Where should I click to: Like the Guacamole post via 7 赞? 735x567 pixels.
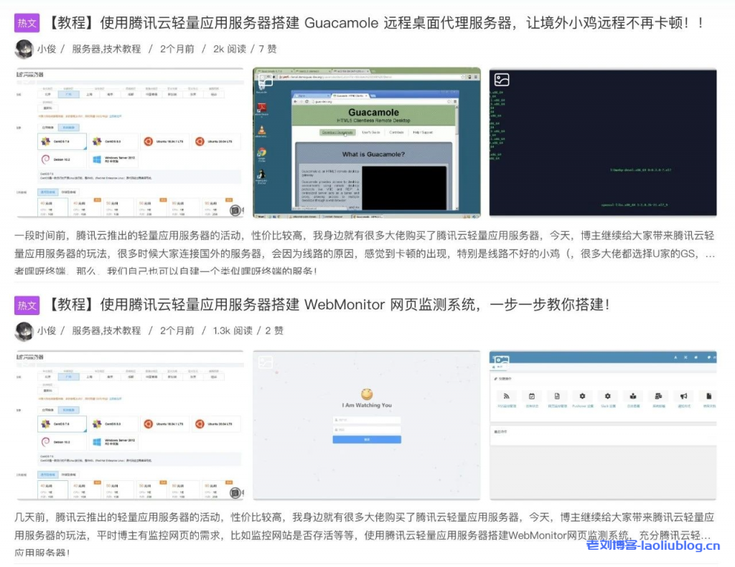pos(267,49)
